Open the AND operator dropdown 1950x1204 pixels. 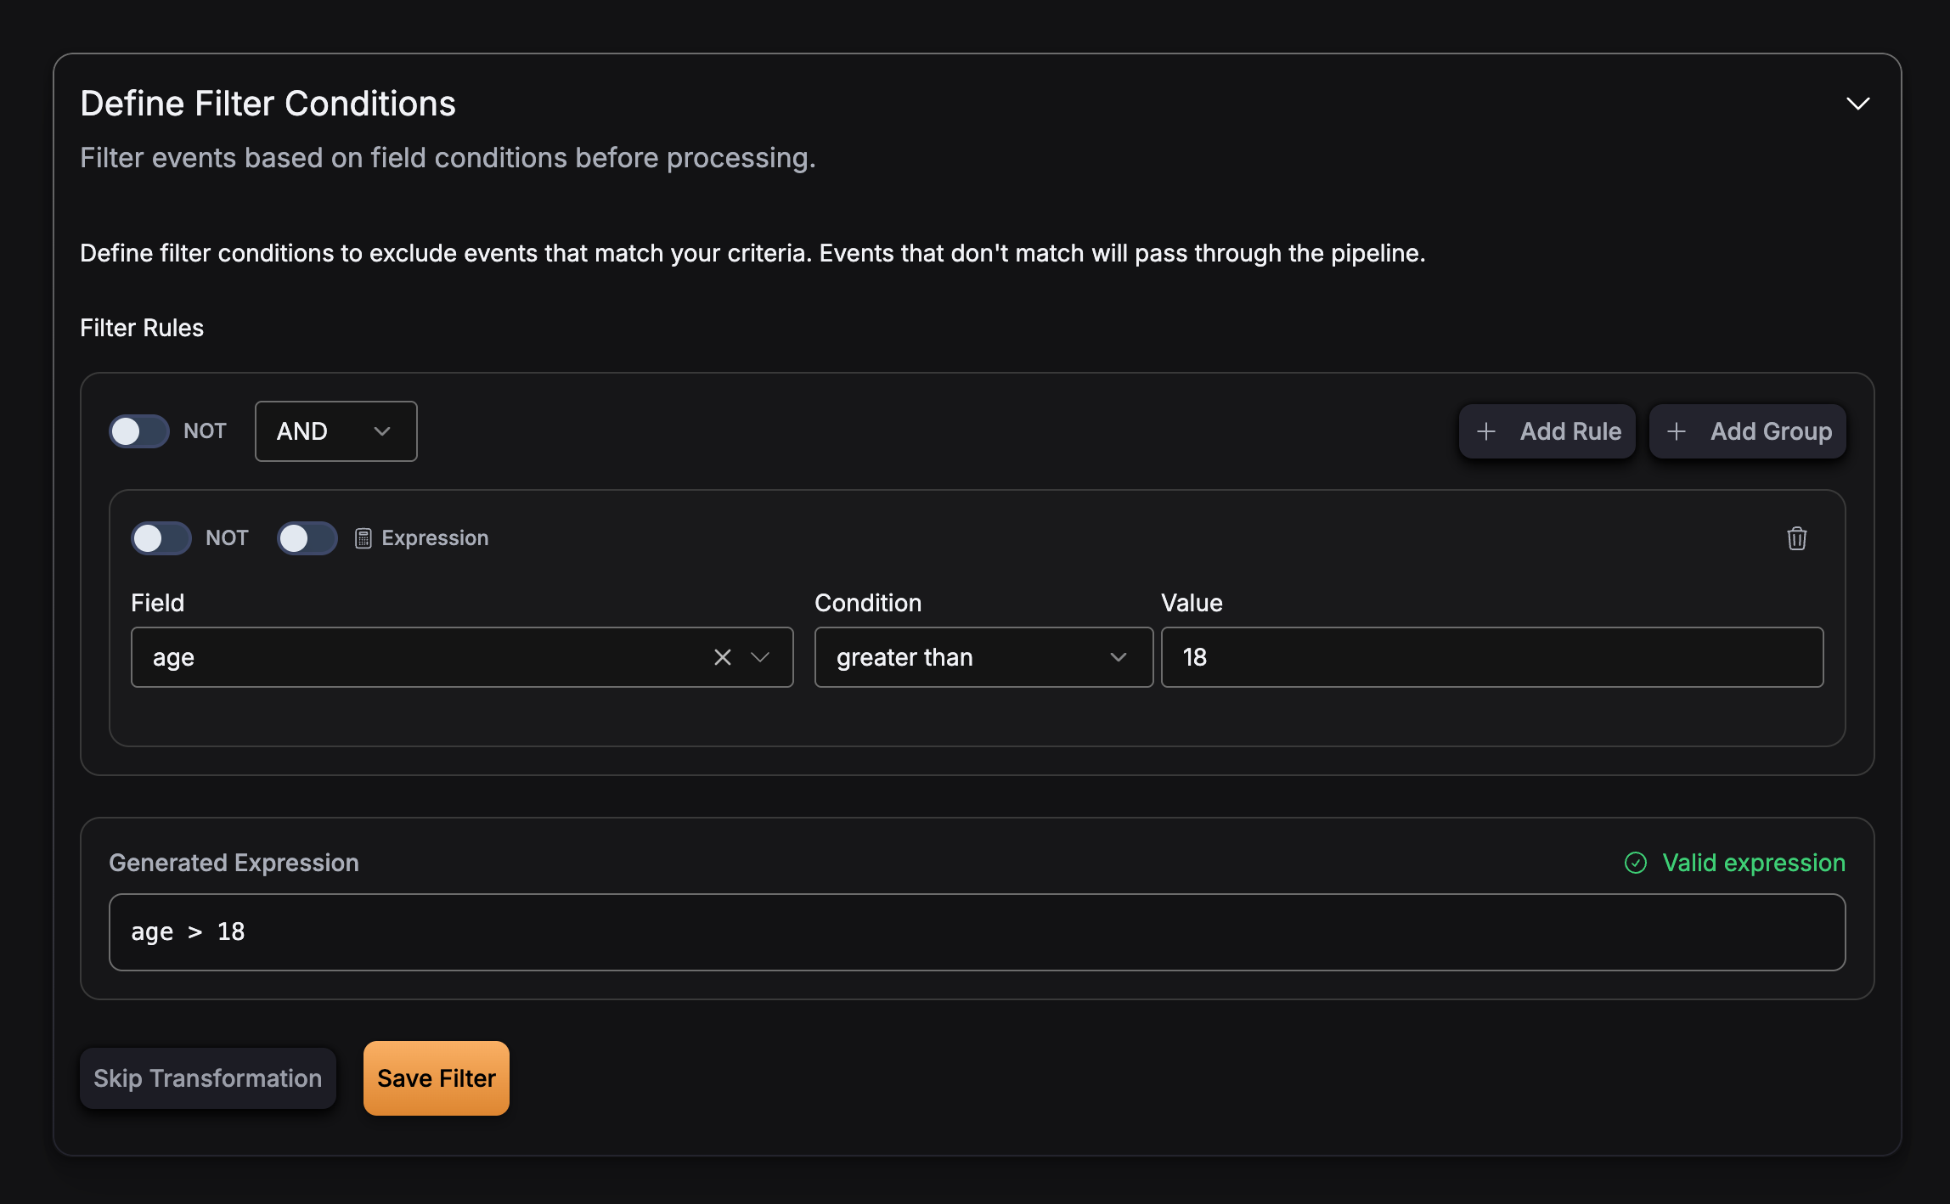point(335,431)
